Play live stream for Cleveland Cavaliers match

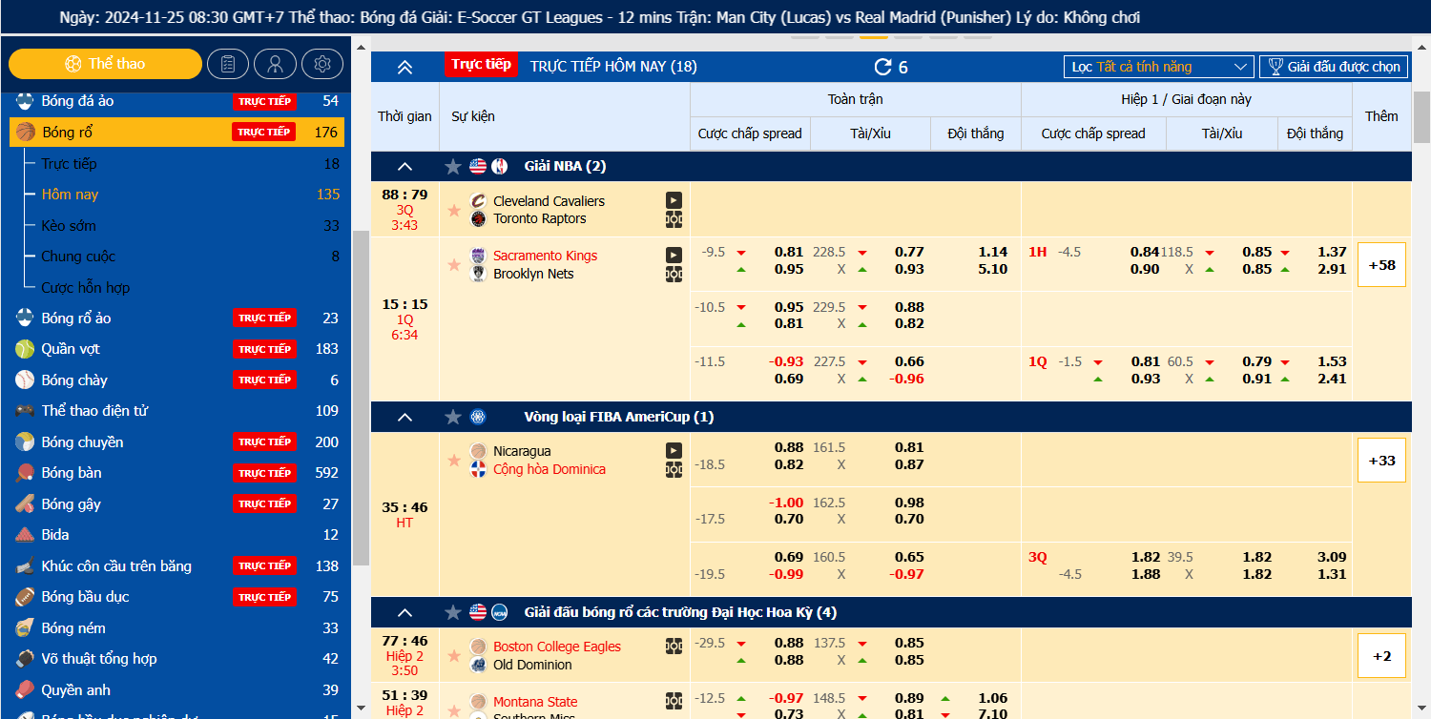point(674,200)
